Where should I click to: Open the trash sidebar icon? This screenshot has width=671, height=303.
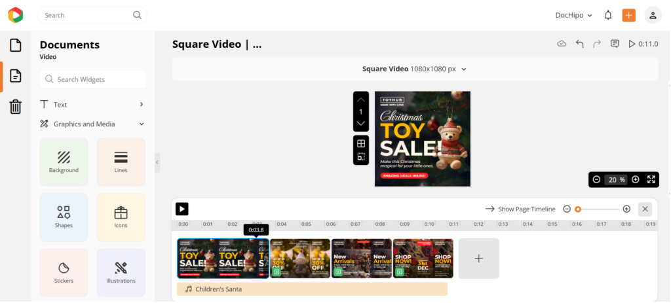pos(16,107)
